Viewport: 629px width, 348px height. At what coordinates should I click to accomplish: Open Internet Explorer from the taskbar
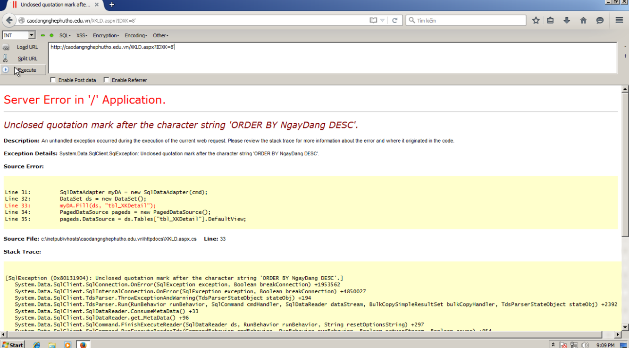pos(37,345)
